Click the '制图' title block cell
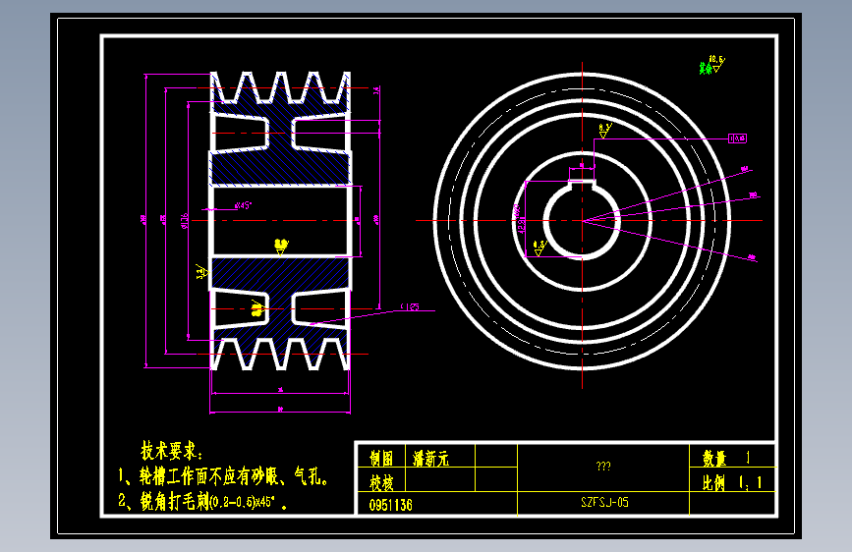Viewport: 852px width, 552px height. 381,458
